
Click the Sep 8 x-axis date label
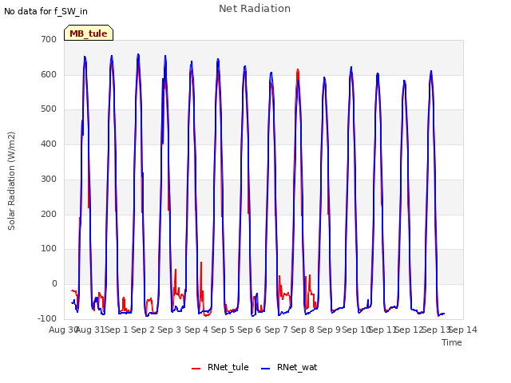[303, 330]
